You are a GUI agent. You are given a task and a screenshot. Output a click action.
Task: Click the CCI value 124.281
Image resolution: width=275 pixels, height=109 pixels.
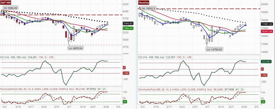click(x=32, y=57)
